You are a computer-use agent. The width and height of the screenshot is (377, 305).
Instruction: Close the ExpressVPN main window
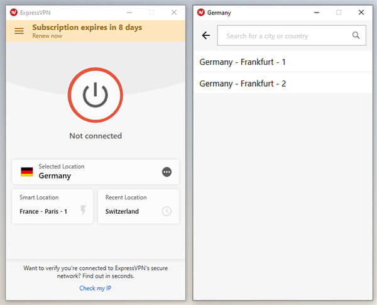tap(174, 13)
